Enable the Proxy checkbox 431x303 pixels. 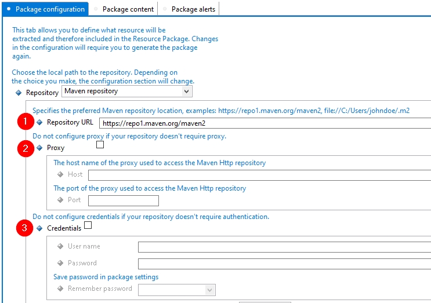(100, 145)
